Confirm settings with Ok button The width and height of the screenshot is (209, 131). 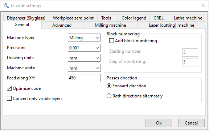159,123
